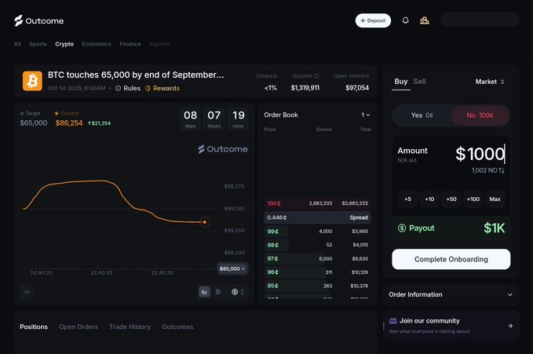Select the Yes 0¢ outcome

point(422,115)
